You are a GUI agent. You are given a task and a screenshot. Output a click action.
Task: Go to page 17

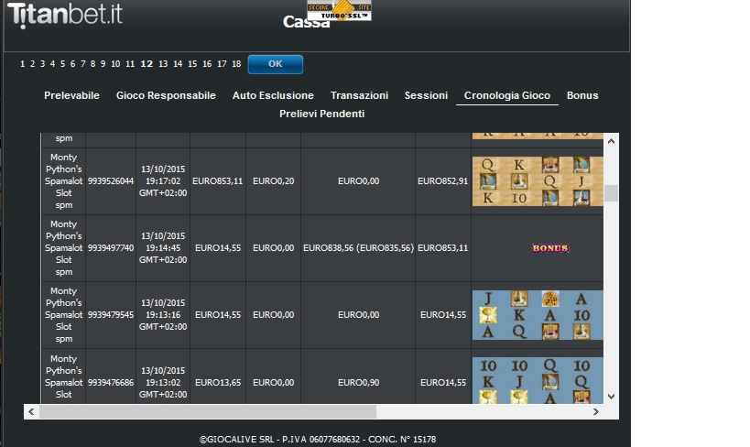pos(222,63)
